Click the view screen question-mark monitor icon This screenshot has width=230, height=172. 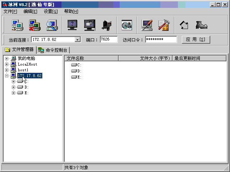pos(72,25)
